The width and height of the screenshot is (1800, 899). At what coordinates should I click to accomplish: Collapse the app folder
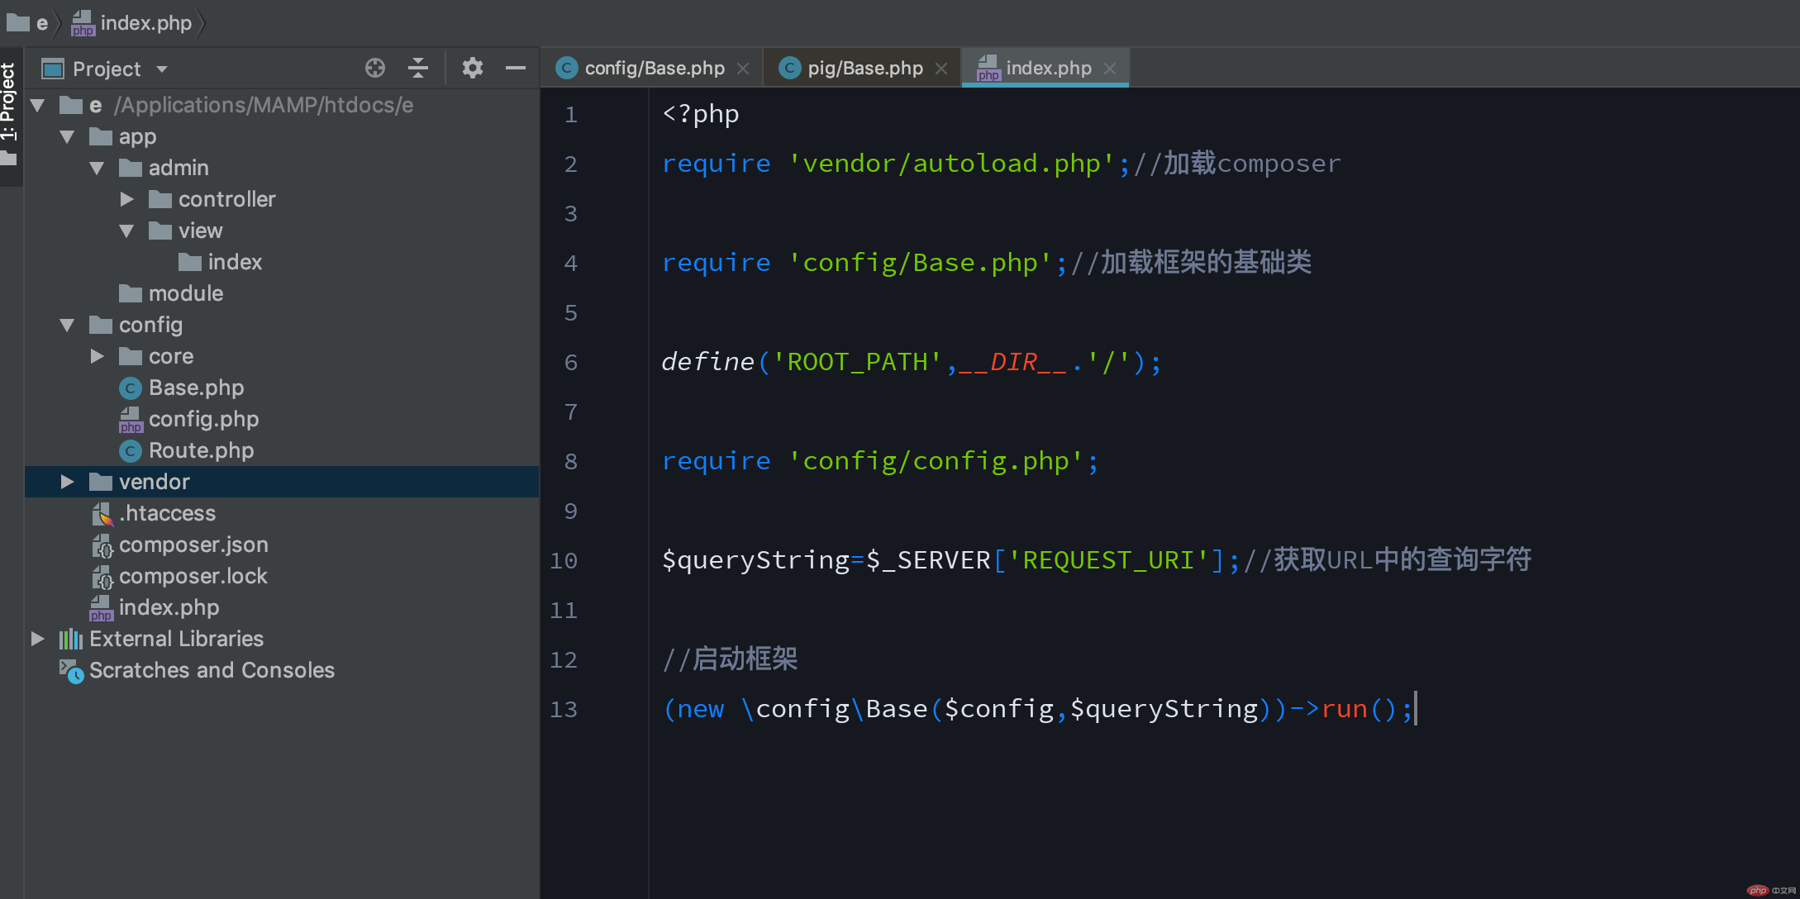click(x=68, y=136)
